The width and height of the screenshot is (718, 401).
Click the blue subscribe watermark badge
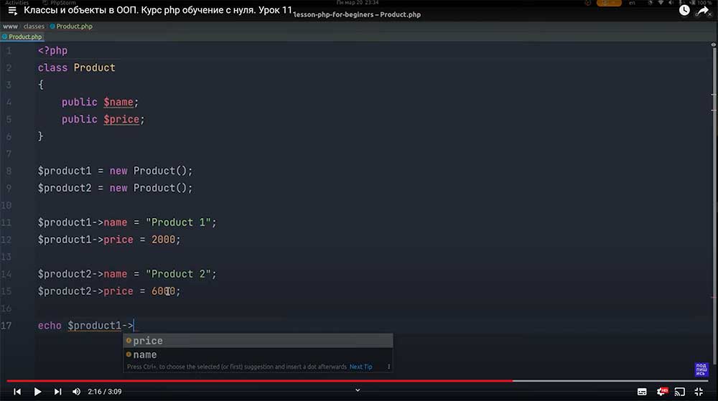click(x=701, y=369)
